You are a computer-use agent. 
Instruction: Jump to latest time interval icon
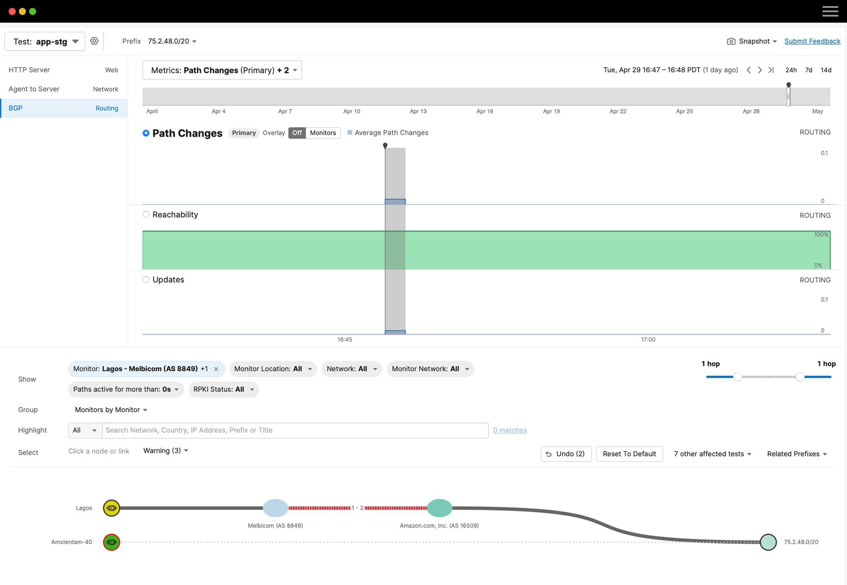(x=771, y=70)
